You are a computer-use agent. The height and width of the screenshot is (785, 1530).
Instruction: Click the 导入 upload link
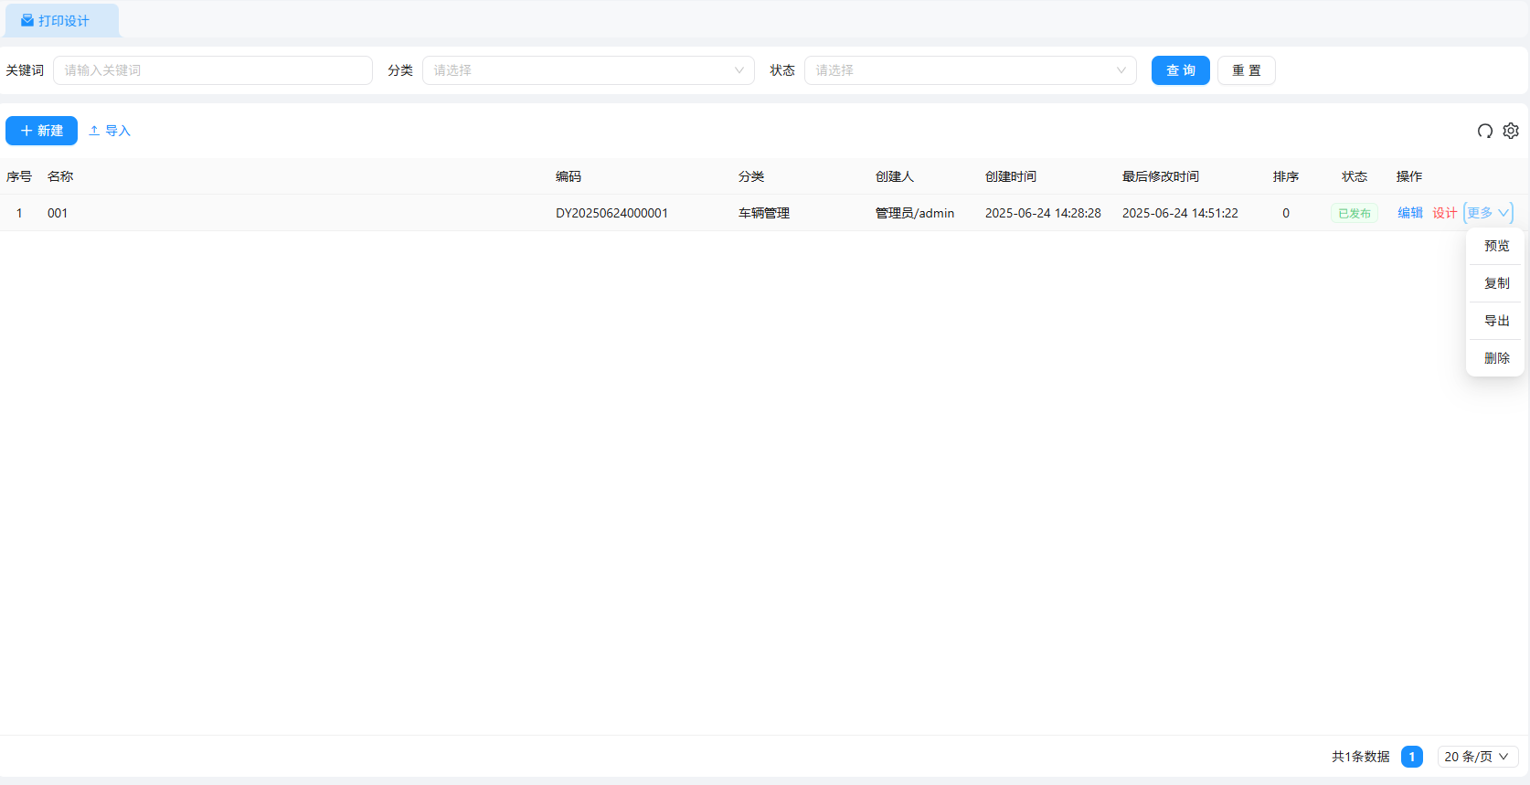coord(110,131)
